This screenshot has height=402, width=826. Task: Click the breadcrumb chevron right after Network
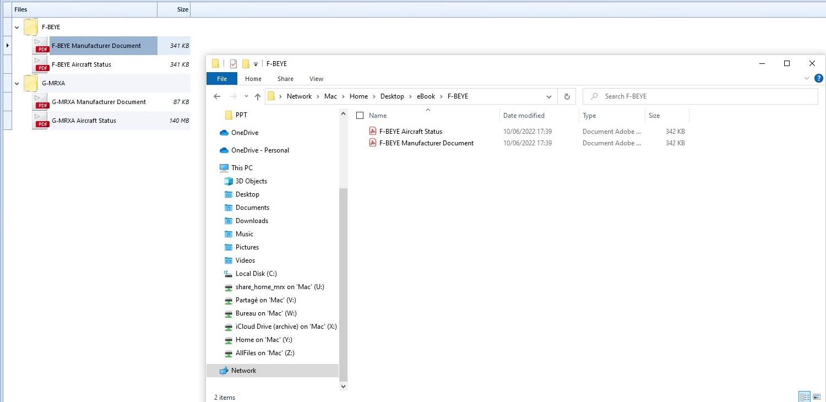tap(319, 96)
